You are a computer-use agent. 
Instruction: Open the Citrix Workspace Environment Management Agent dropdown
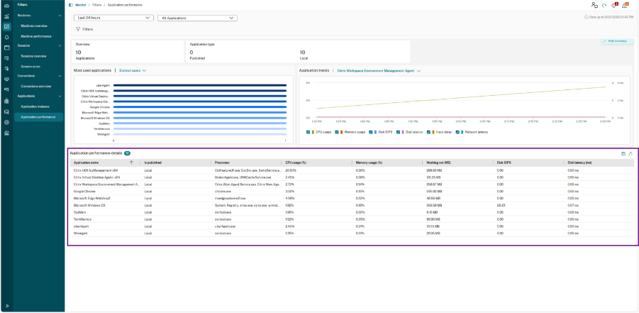point(379,70)
